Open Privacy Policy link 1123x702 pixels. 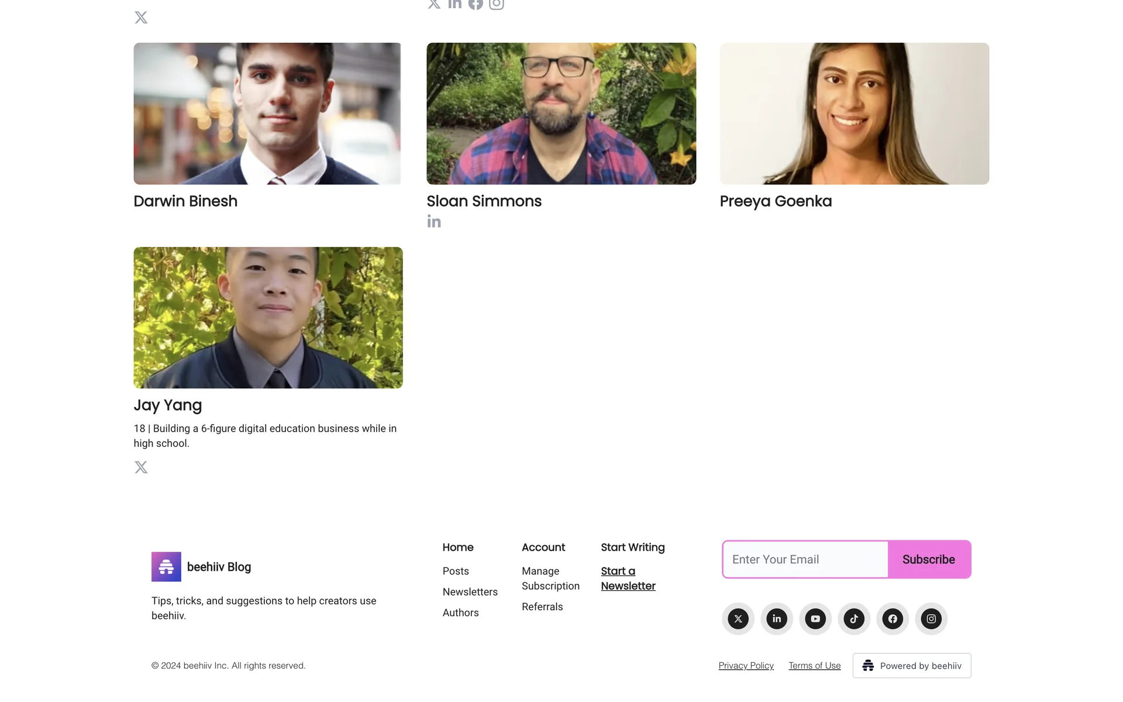[x=746, y=666]
